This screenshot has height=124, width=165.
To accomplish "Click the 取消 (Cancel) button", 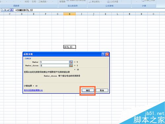I will click(x=102, y=90).
